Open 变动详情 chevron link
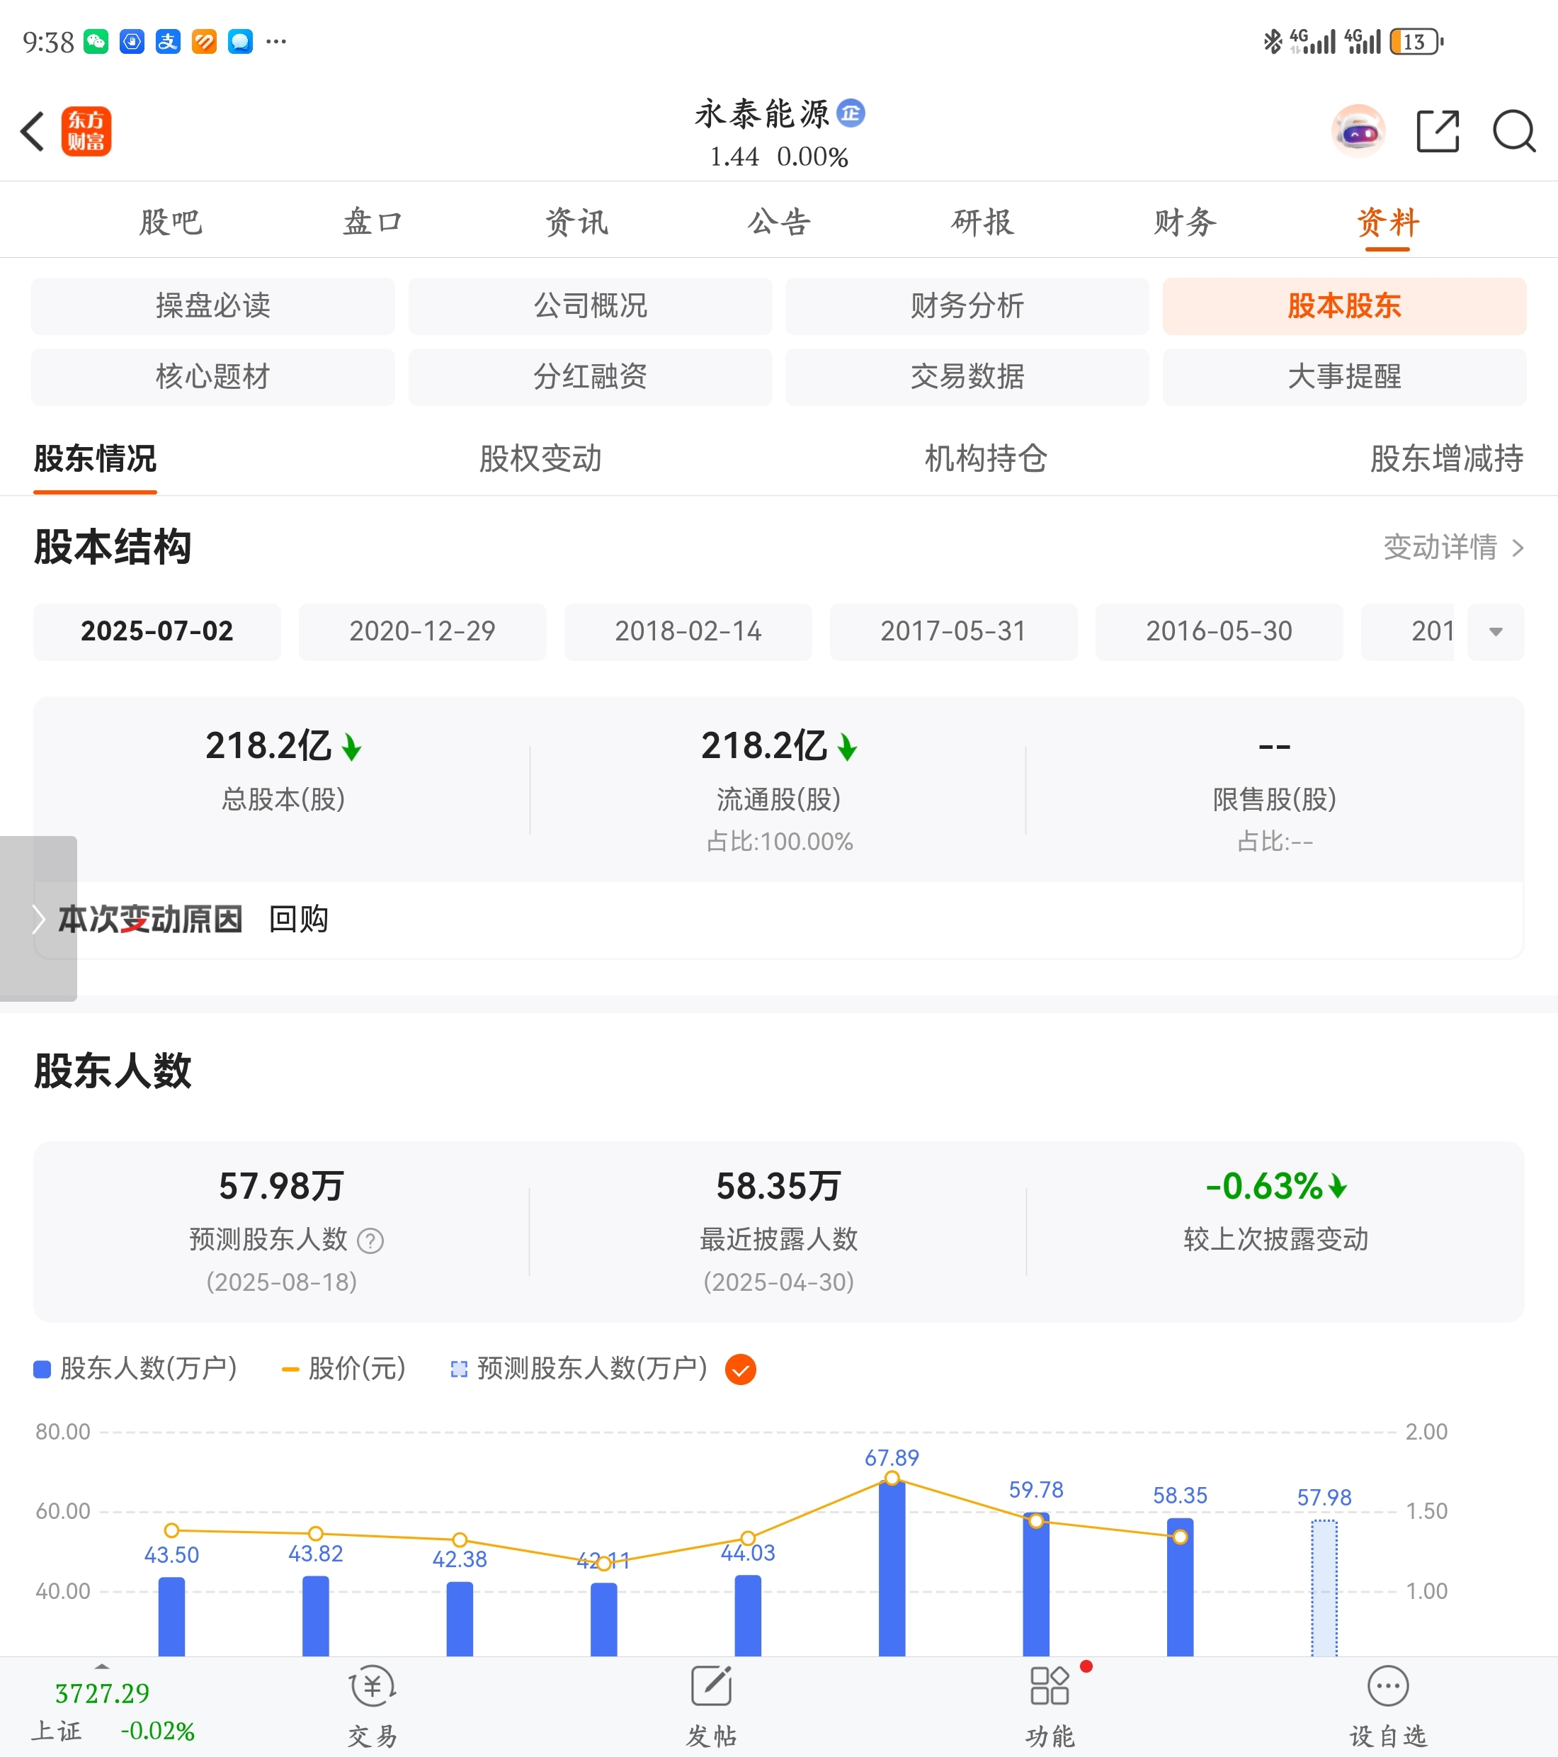This screenshot has height=1757, width=1558. [x=1454, y=548]
